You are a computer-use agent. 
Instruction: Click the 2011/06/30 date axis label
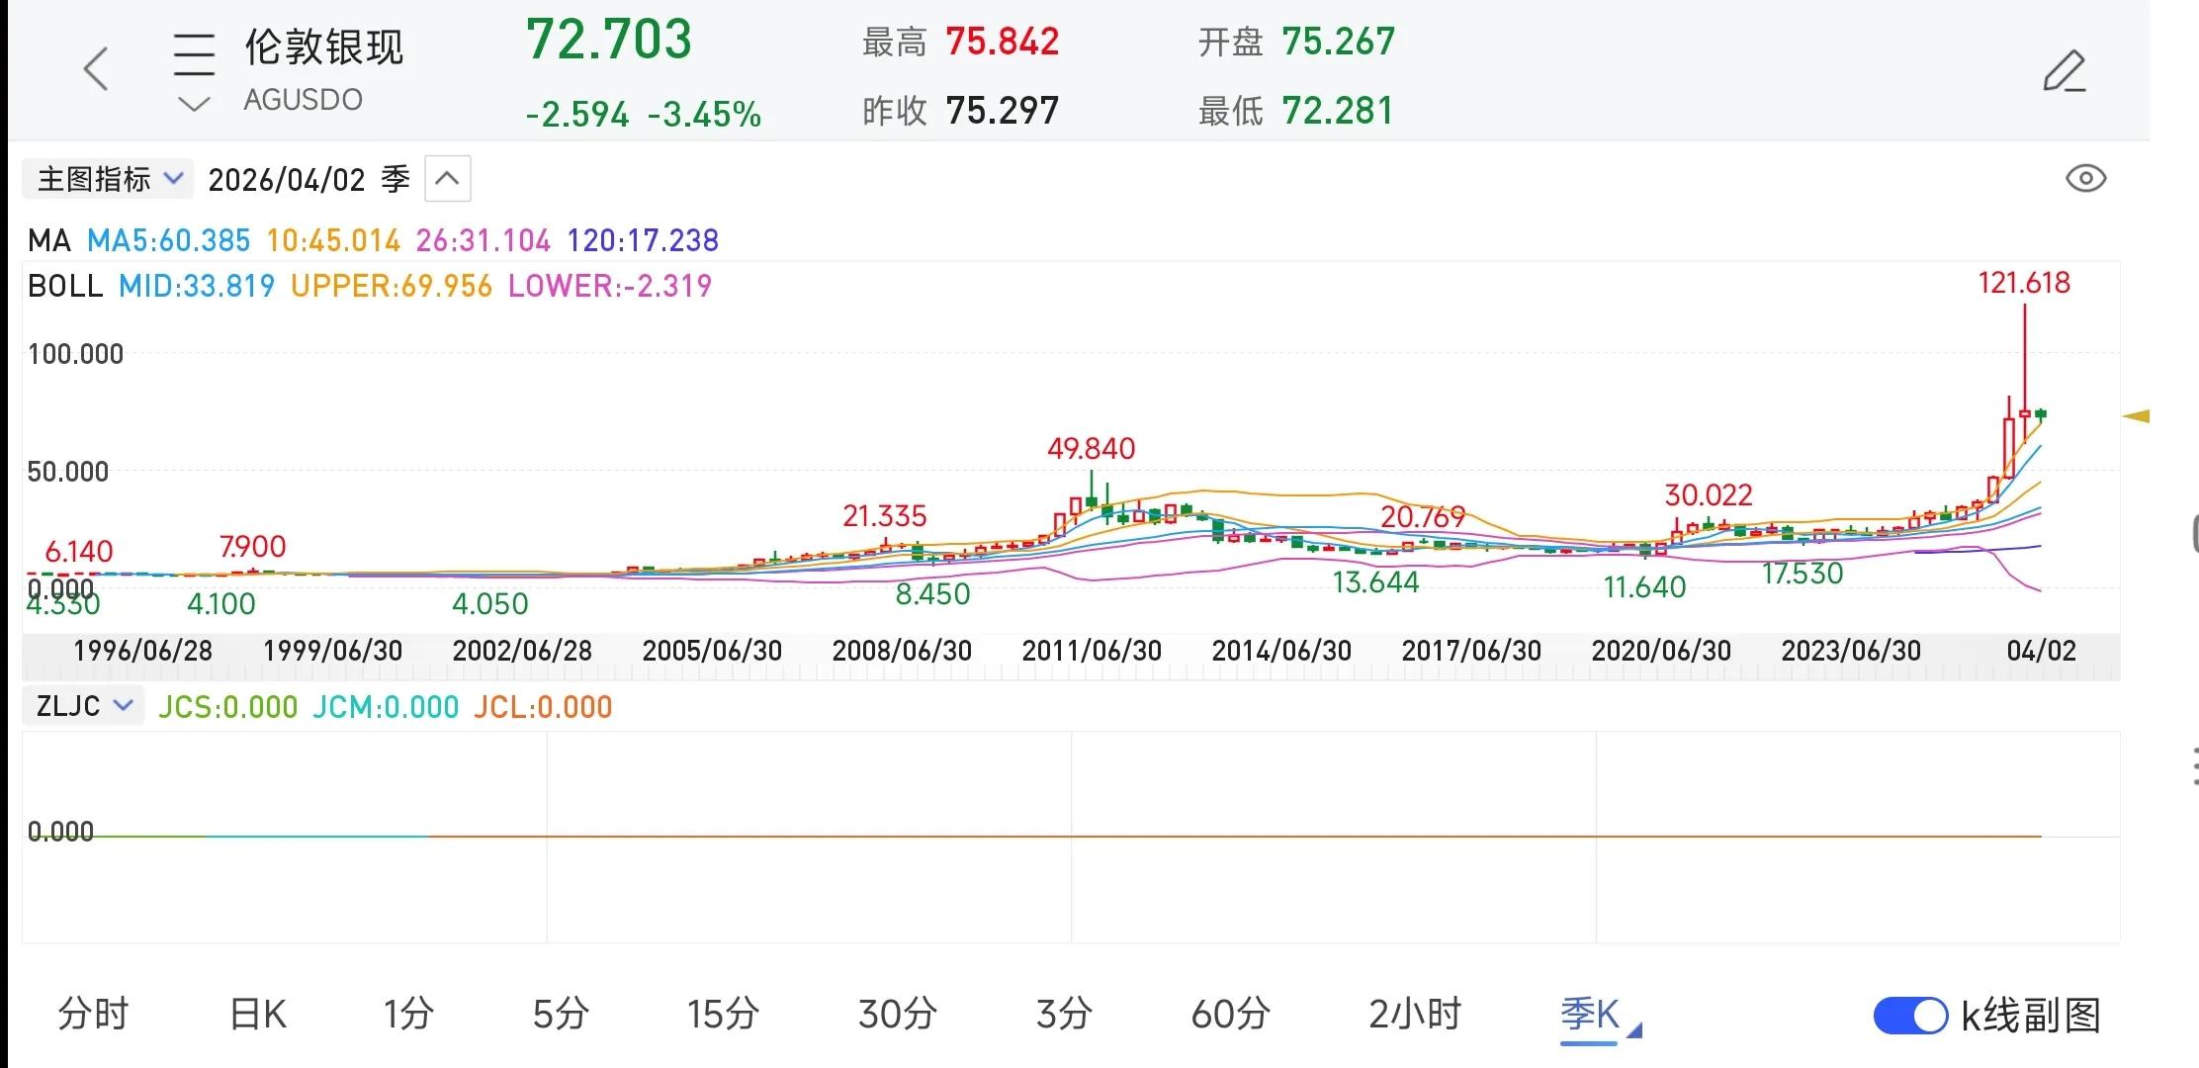tap(1092, 651)
